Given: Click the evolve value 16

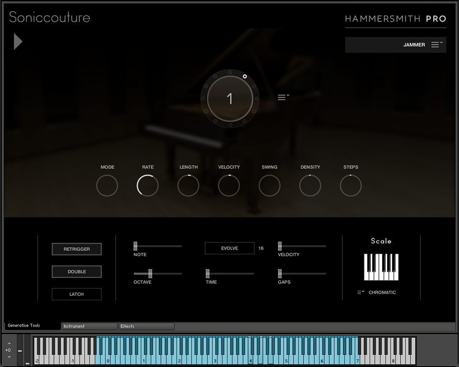Looking at the screenshot, I should [261, 248].
